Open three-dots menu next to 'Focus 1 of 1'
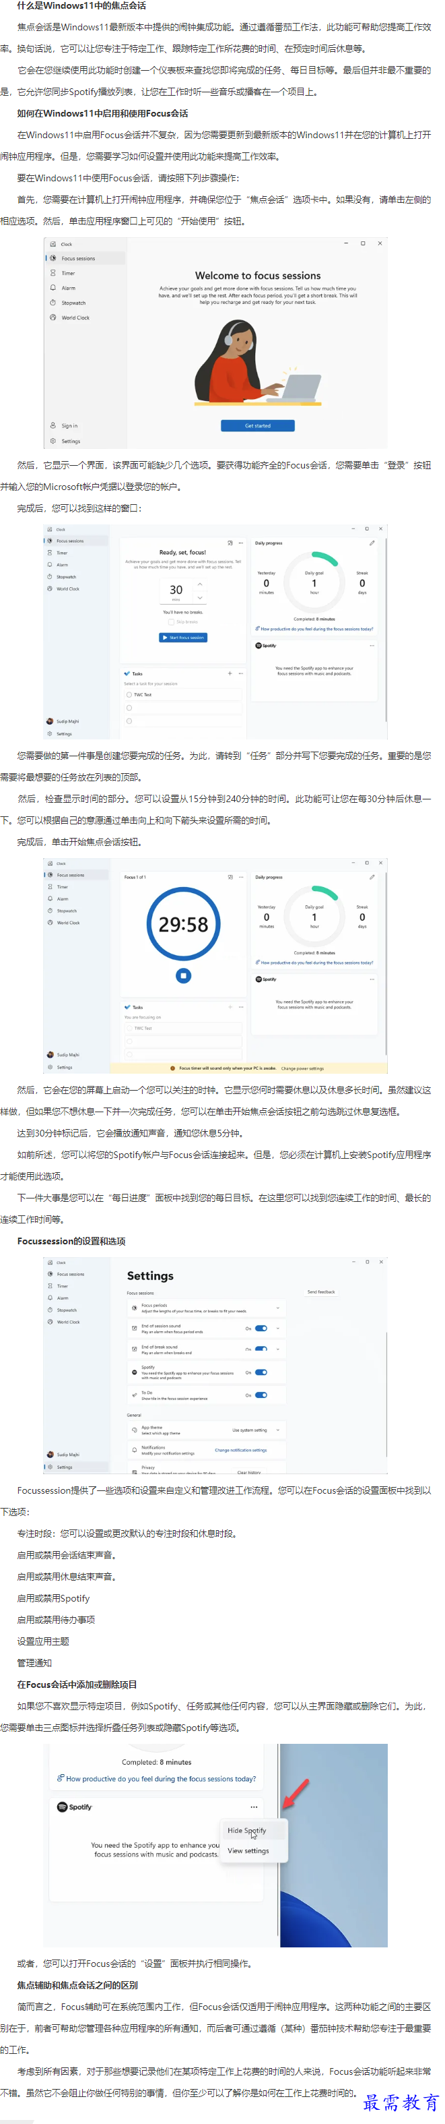Screen dimensions: 445x2124 coord(240,876)
